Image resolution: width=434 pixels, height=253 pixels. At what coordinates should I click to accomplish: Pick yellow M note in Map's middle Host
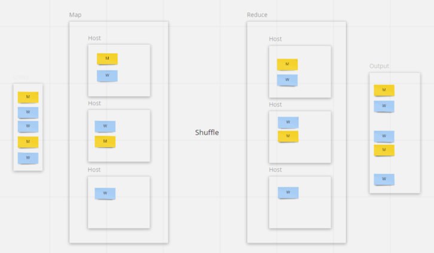click(x=105, y=141)
